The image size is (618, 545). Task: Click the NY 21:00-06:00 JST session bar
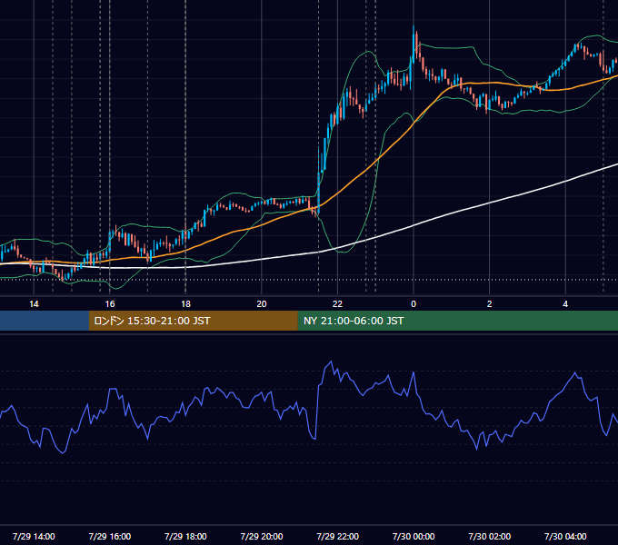click(457, 321)
